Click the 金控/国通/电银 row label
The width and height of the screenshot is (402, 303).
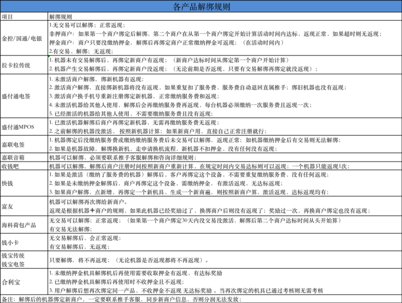[x=24, y=38]
